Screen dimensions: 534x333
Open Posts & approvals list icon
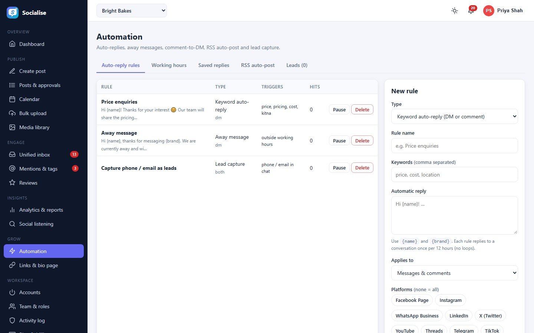pyautogui.click(x=12, y=85)
